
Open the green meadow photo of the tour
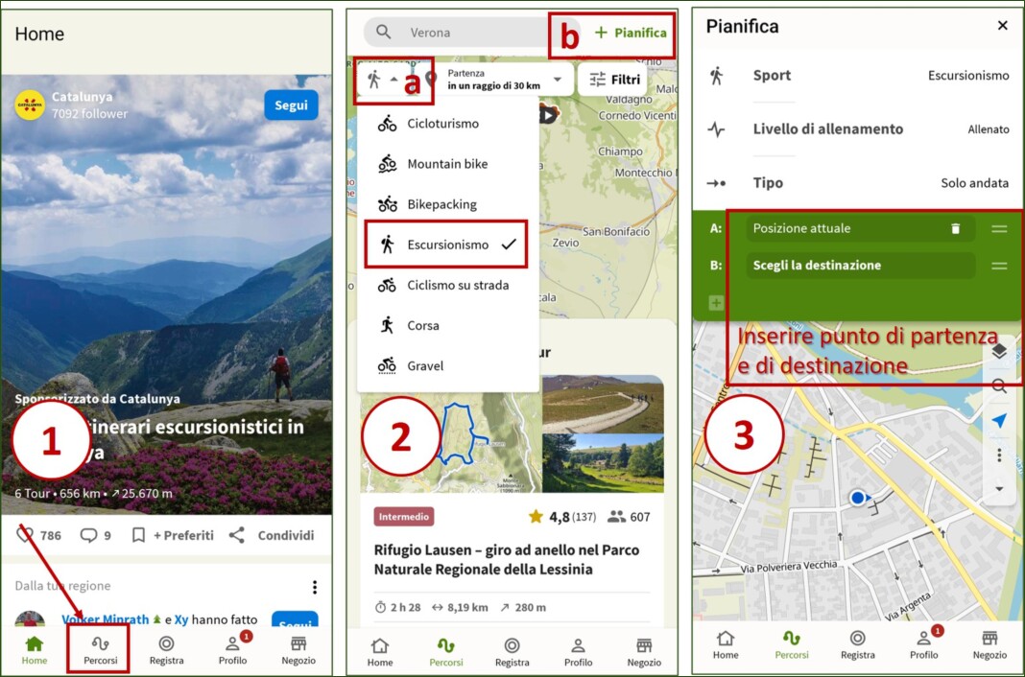(x=603, y=463)
